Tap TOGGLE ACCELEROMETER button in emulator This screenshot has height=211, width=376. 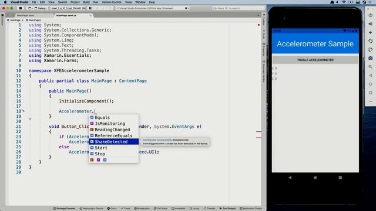pyautogui.click(x=315, y=60)
